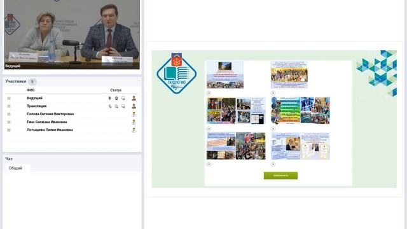Open the yellow group-photo slide thumbnail
This screenshot has width=407, height=229.
pyautogui.click(x=289, y=75)
